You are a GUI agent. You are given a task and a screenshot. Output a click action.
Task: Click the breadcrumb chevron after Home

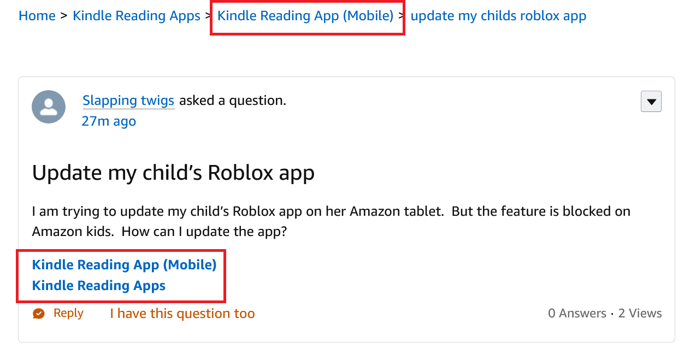coord(64,15)
